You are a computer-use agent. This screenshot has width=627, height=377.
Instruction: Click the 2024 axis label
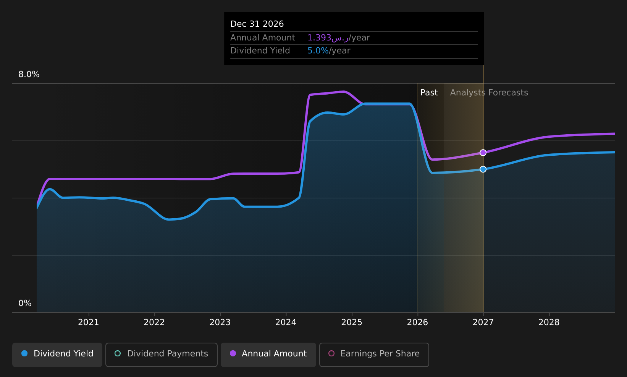286,322
